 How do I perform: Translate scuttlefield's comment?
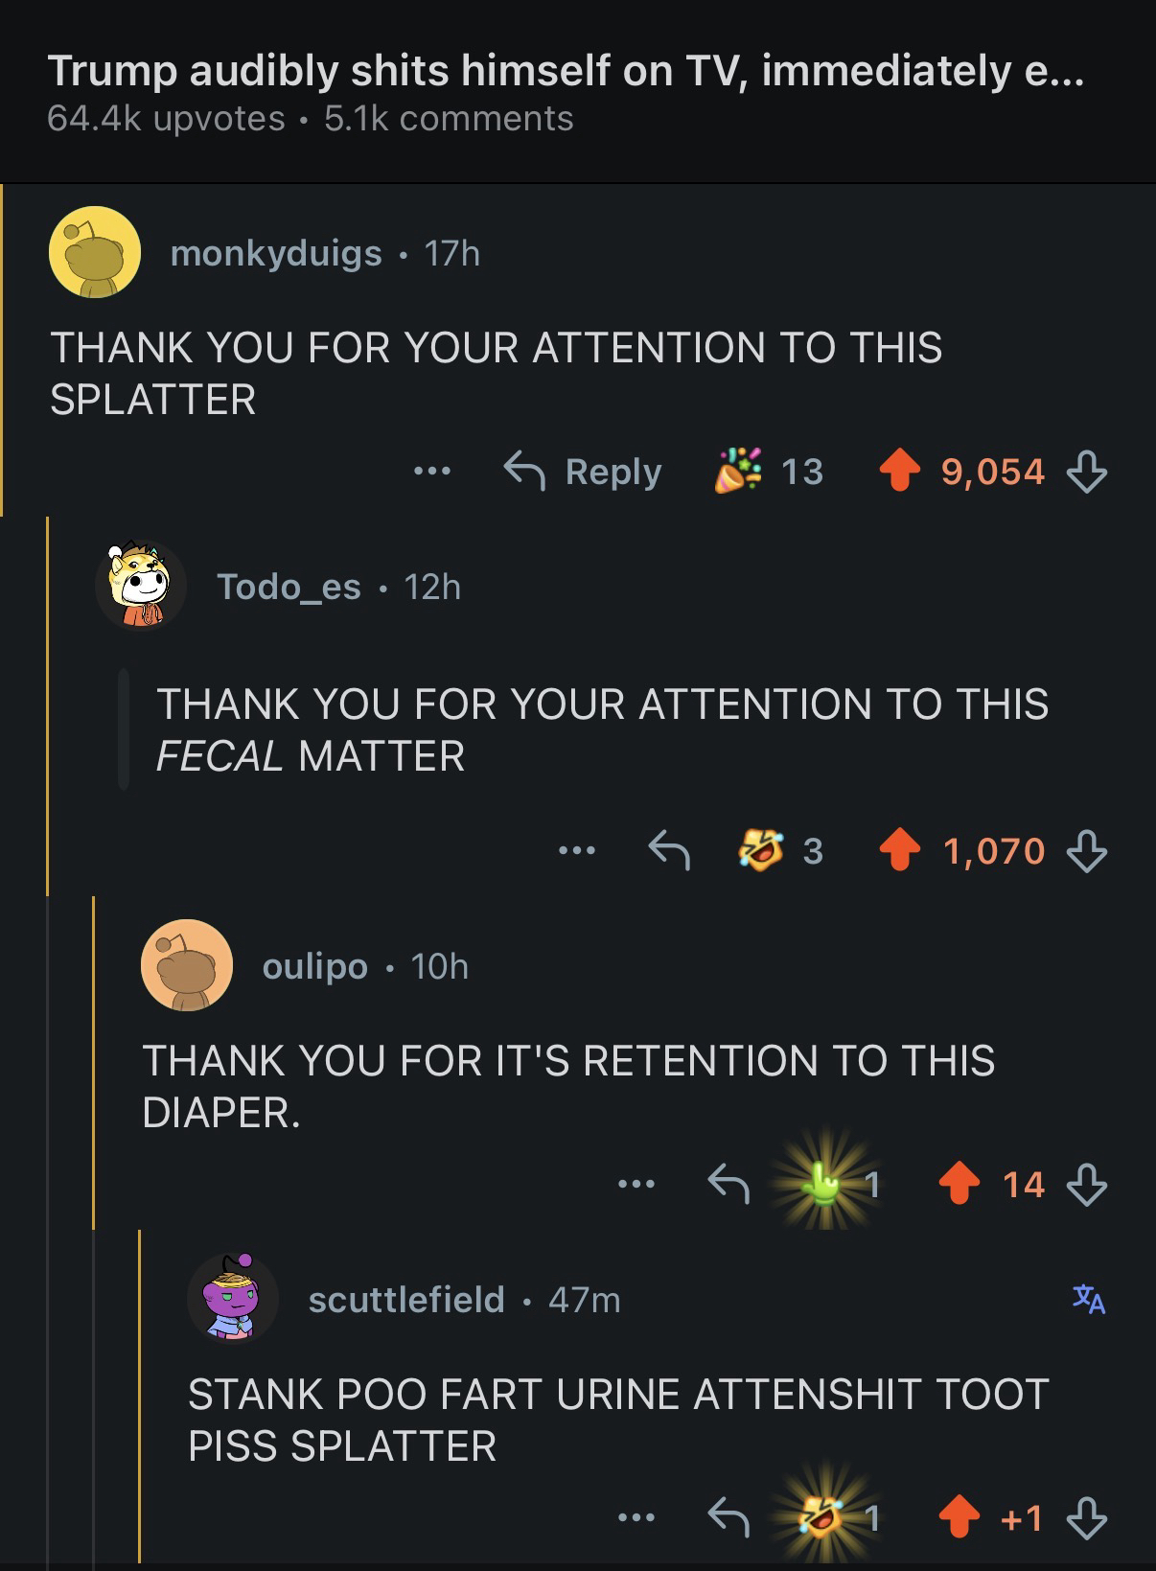(1088, 1300)
